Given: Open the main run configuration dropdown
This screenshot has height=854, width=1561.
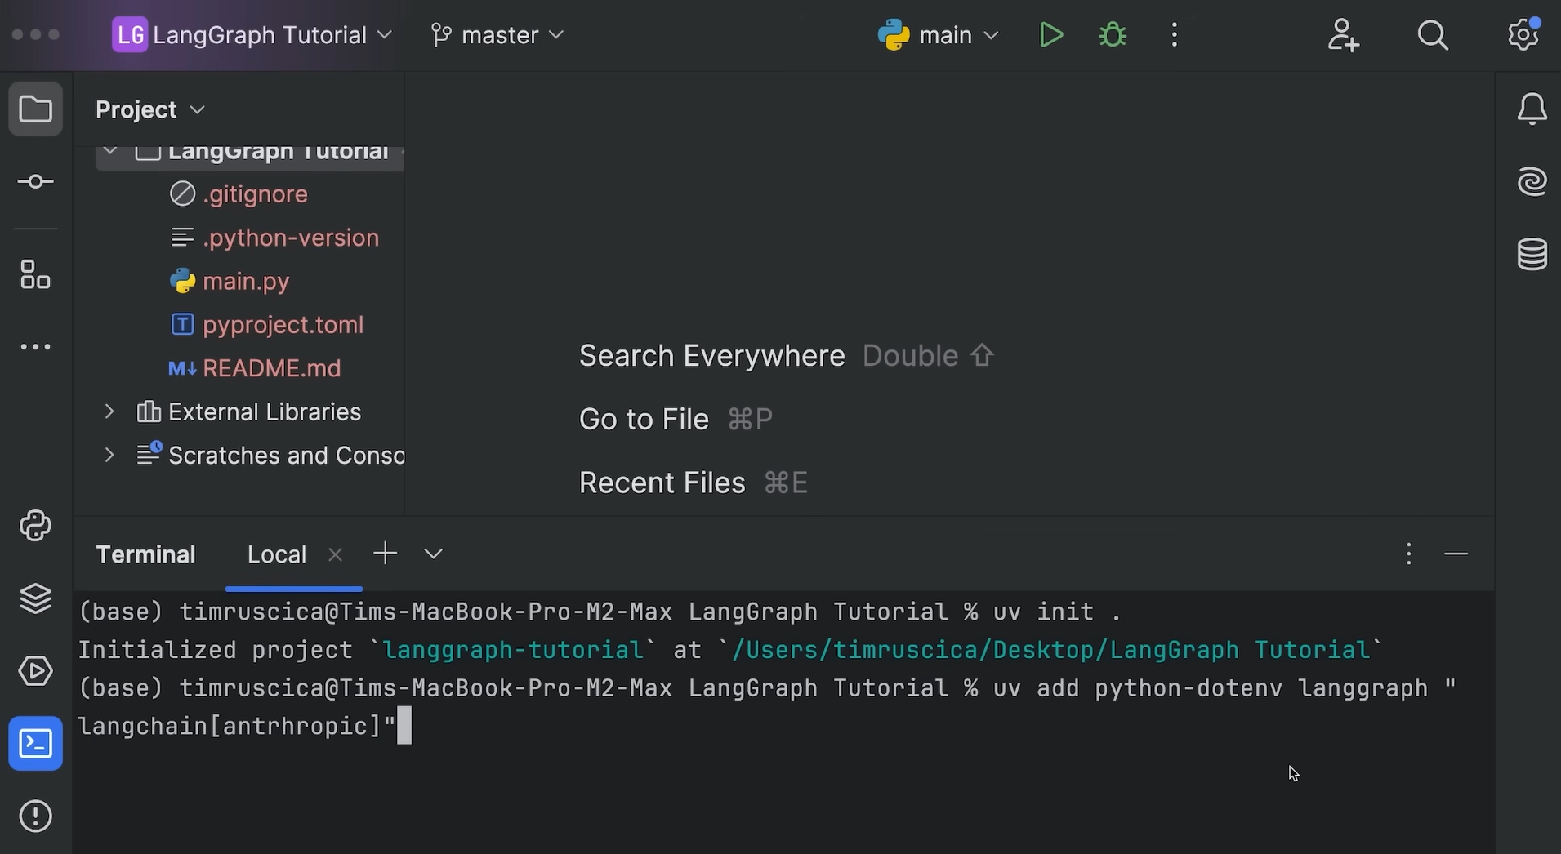Looking at the screenshot, I should tap(938, 35).
